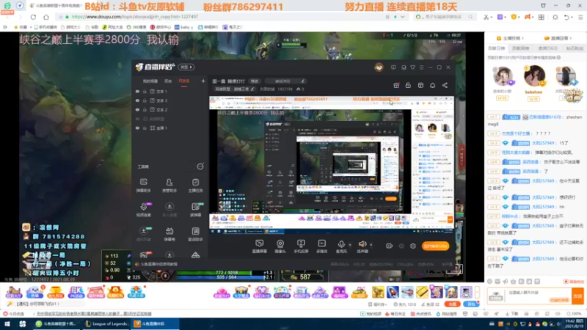Click babehow avatar in ranking
Viewport: 587px width, 330px height.
tap(534, 76)
